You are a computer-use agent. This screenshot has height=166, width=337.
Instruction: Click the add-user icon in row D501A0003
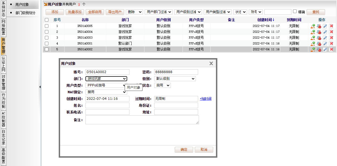click(x=313, y=38)
